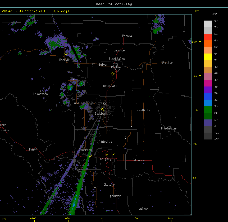Click the Banff label

pyautogui.click(x=33, y=149)
